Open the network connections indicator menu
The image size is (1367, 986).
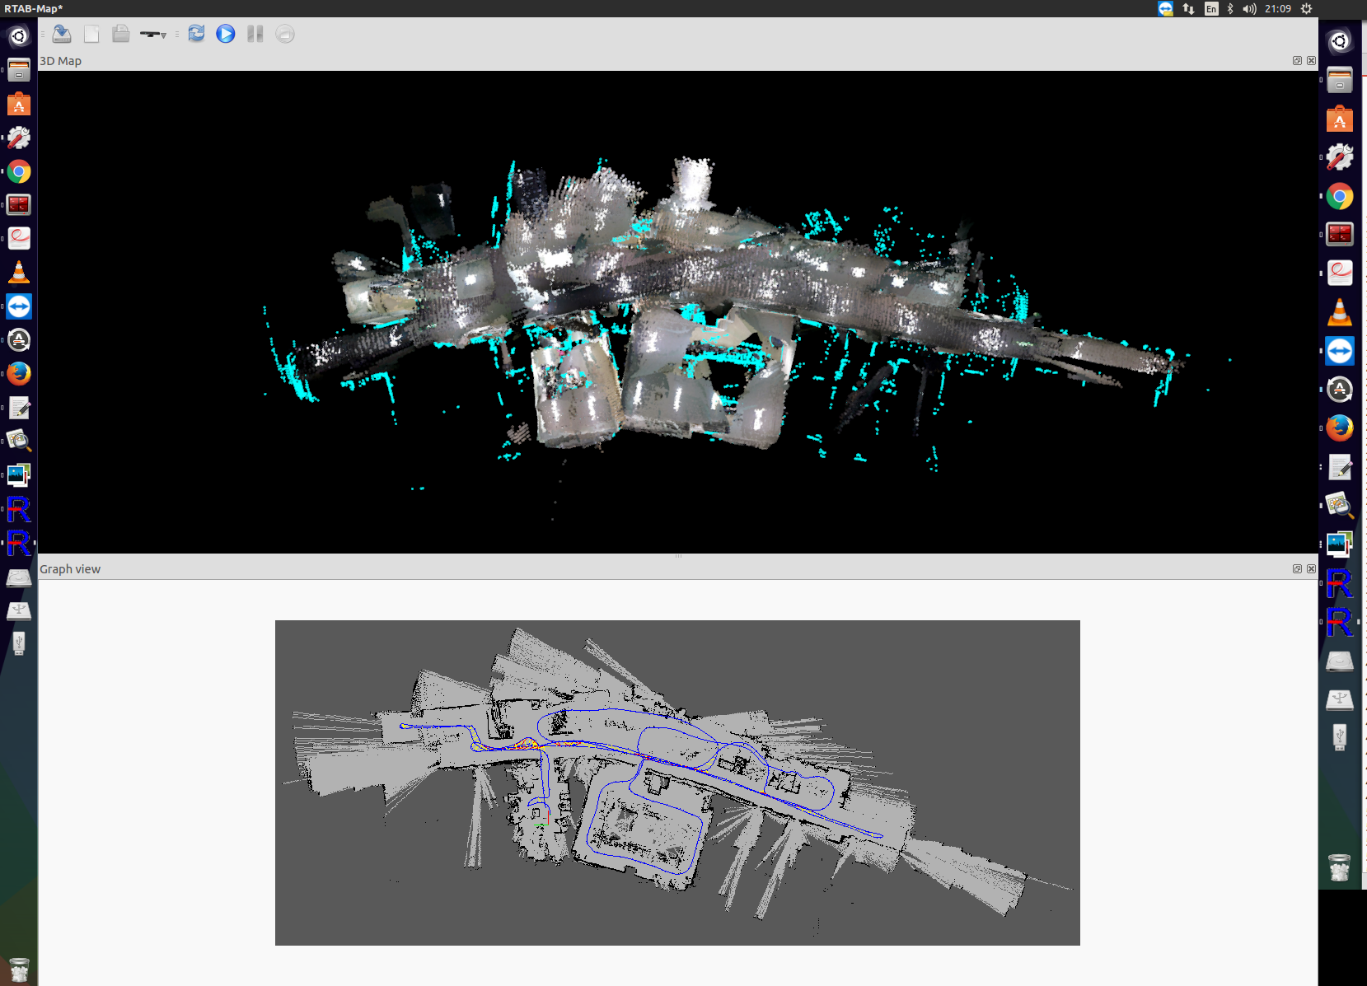click(1188, 9)
